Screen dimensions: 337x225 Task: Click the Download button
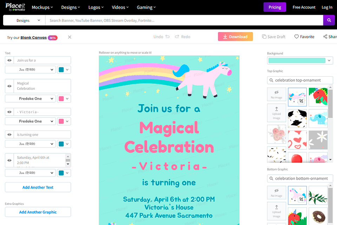235,37
